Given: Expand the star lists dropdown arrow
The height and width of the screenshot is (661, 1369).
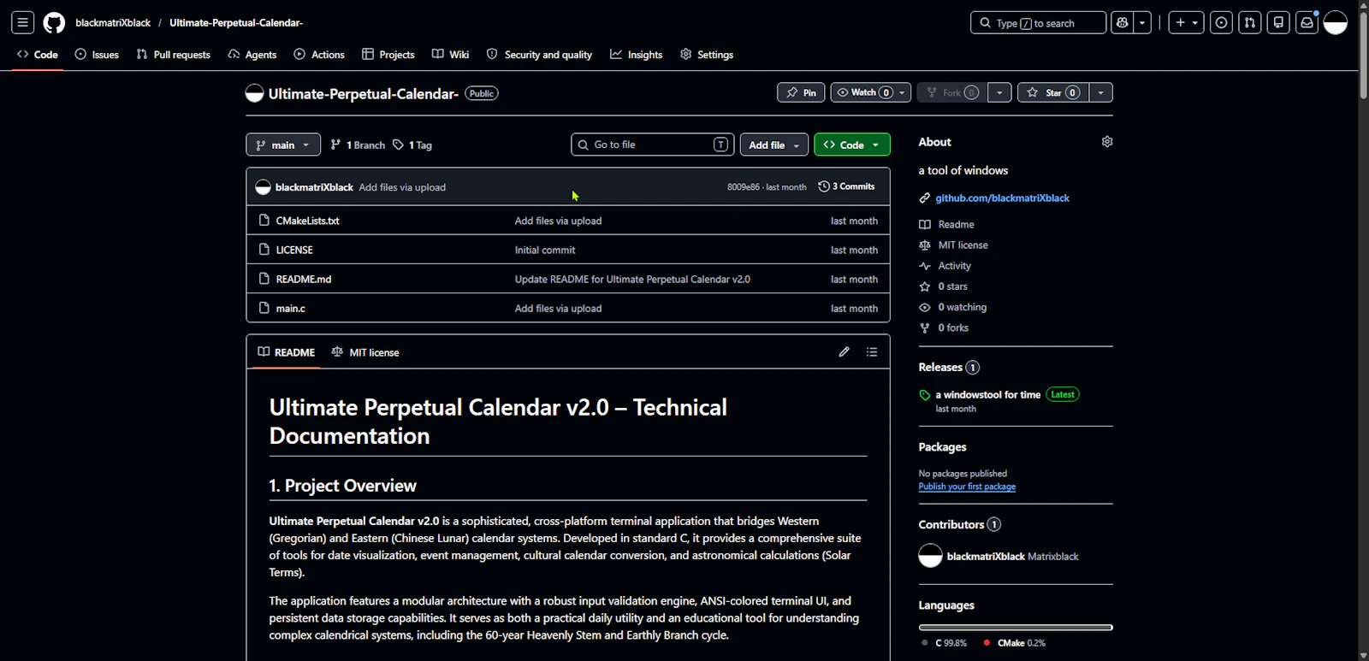Looking at the screenshot, I should (x=1101, y=92).
